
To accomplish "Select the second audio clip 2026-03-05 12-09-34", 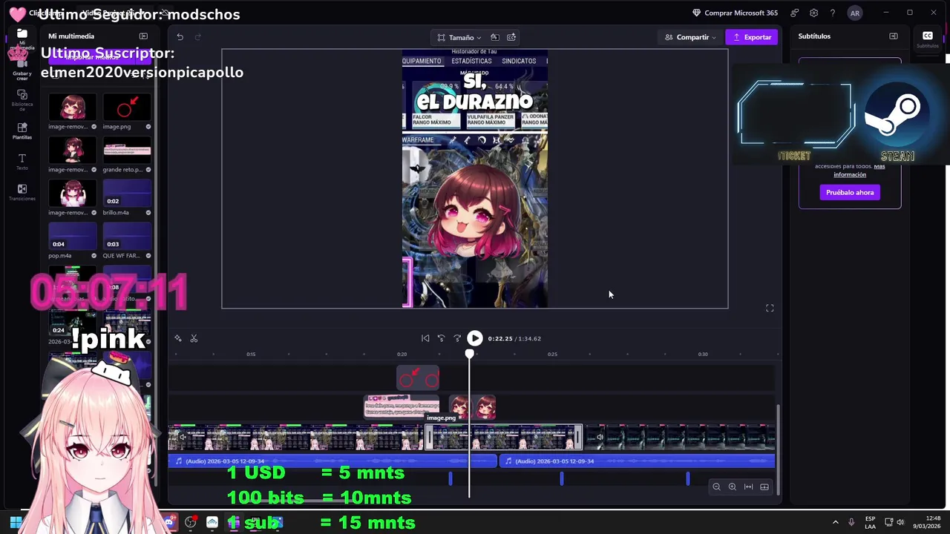I will [637, 461].
